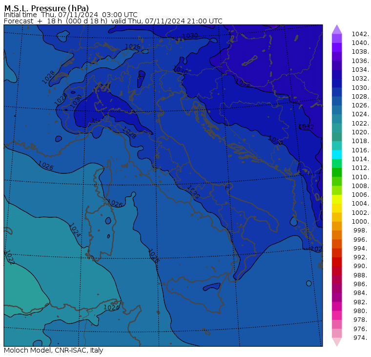The width and height of the screenshot is (371, 357).
Task: Select the legend value '1032.'
Action: click(360, 78)
